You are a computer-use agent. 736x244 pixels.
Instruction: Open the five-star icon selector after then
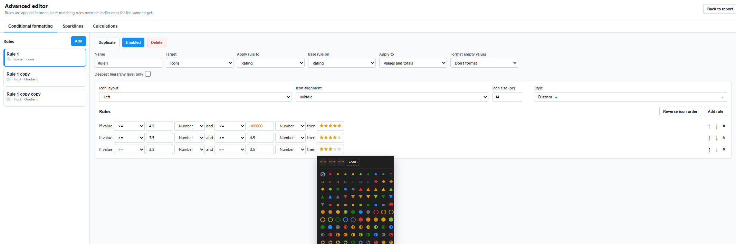coord(330,126)
